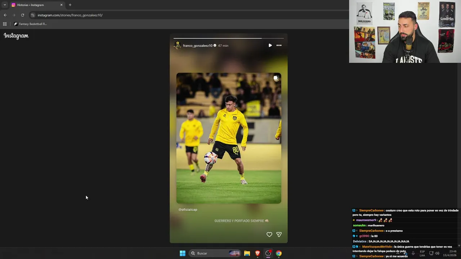Open File Explorer from the taskbar
Viewport: 461px width, 259px height.
pos(247,253)
